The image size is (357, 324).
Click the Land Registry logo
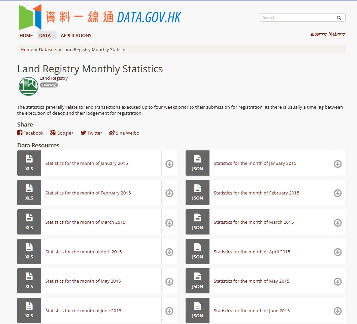point(28,86)
